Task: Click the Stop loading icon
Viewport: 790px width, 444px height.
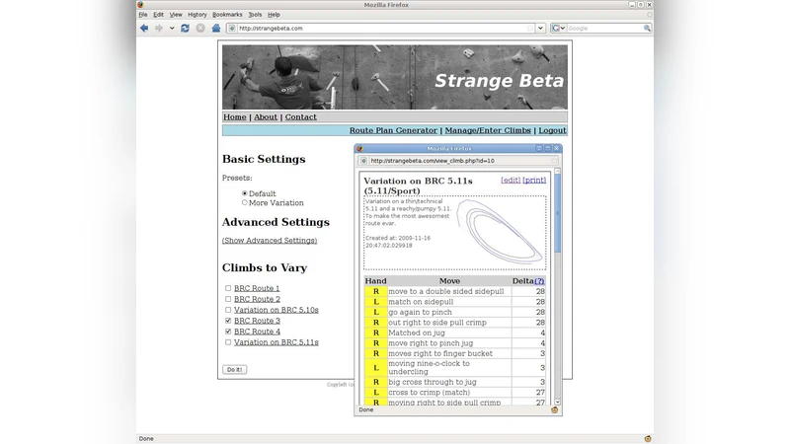Action: pyautogui.click(x=200, y=28)
